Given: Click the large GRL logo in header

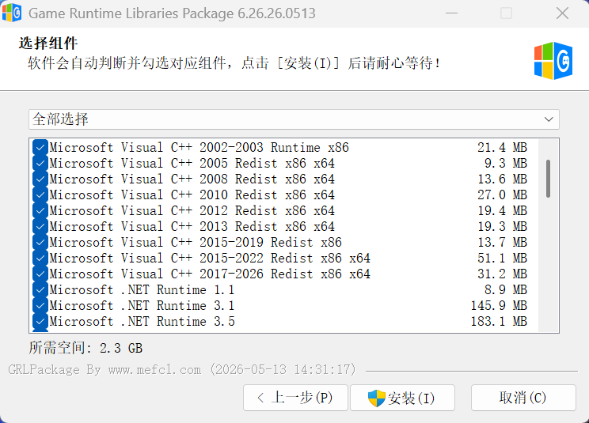Looking at the screenshot, I should pyautogui.click(x=553, y=61).
